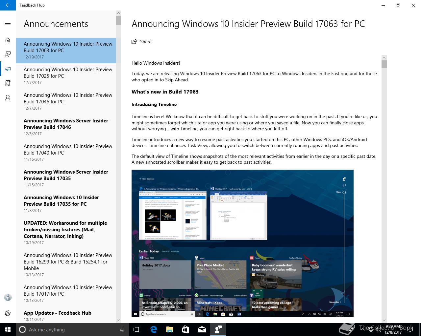Image resolution: width=421 pixels, height=336 pixels.
Task: Launch Microsoft Edge from the taskbar
Action: [154, 329]
